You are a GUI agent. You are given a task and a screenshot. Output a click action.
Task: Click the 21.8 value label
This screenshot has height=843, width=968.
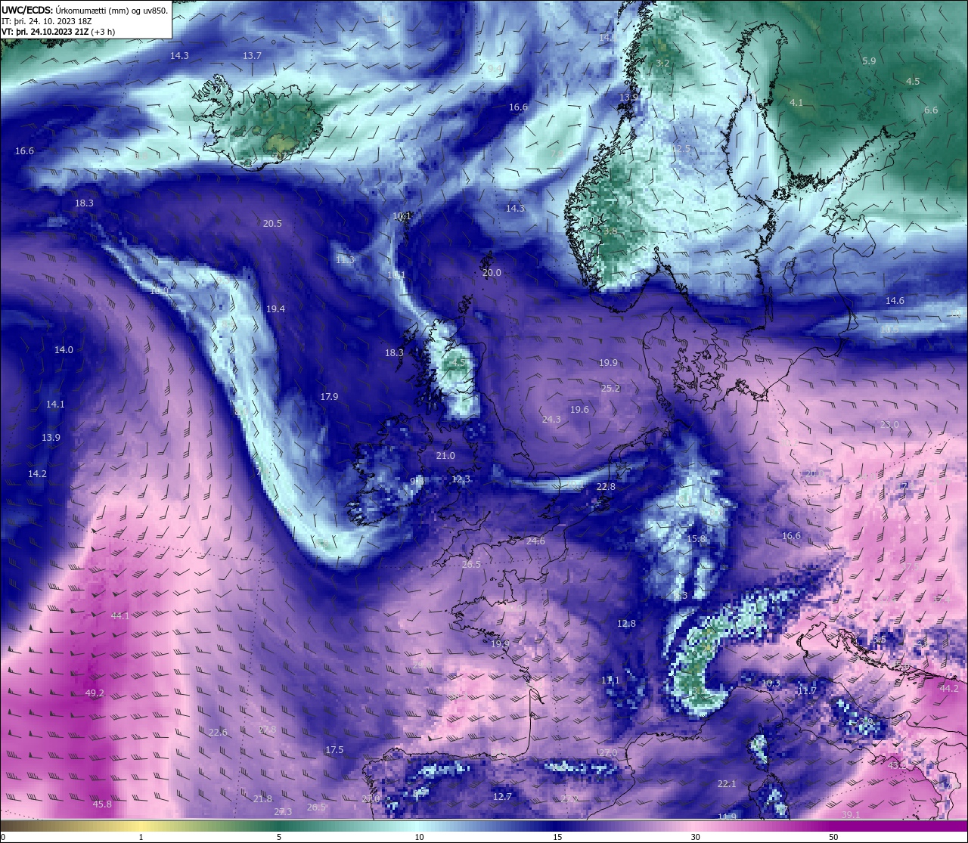point(262,799)
